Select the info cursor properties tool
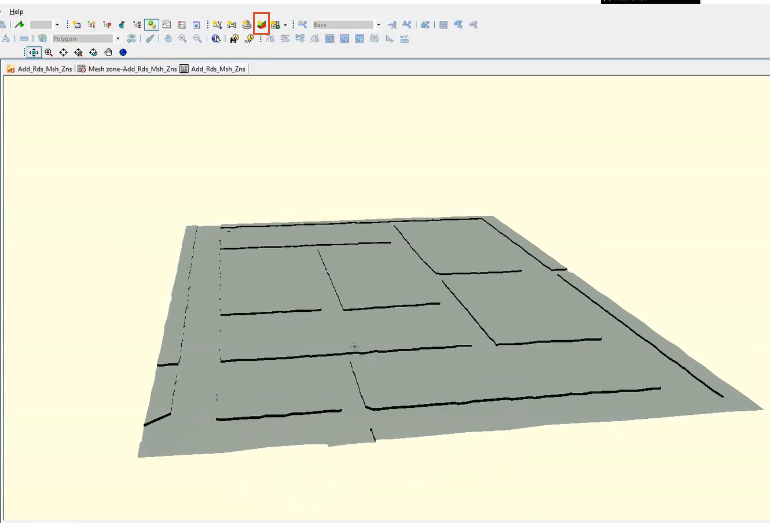The image size is (770, 523). pyautogui.click(x=216, y=38)
